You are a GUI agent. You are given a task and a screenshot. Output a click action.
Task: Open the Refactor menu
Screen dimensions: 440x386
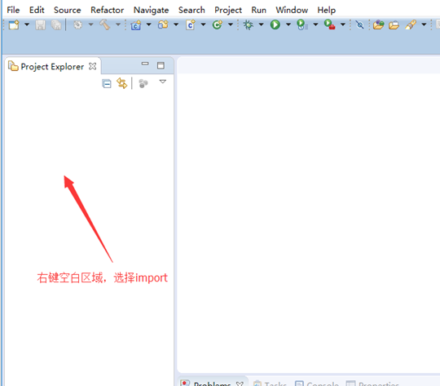(x=108, y=10)
